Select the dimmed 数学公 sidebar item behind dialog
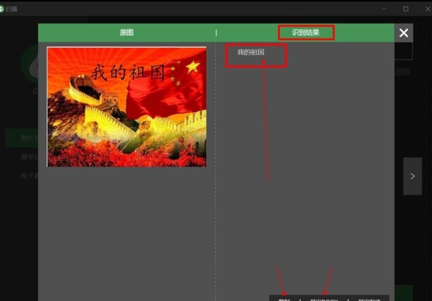Viewport: 432px width, 301px height. coord(30,157)
